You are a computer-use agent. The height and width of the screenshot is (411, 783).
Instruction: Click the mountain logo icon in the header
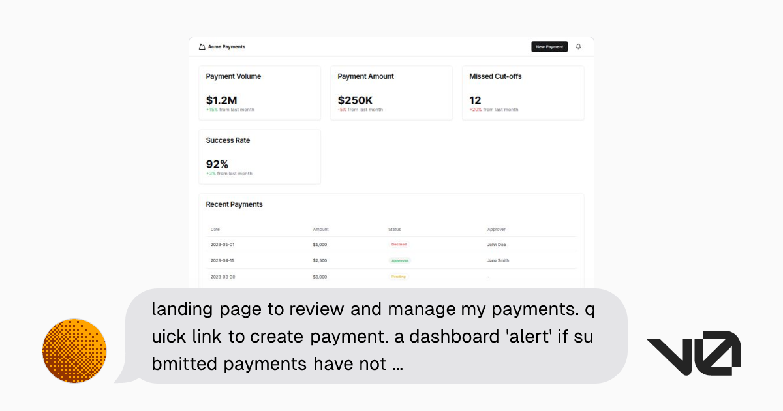pos(201,46)
